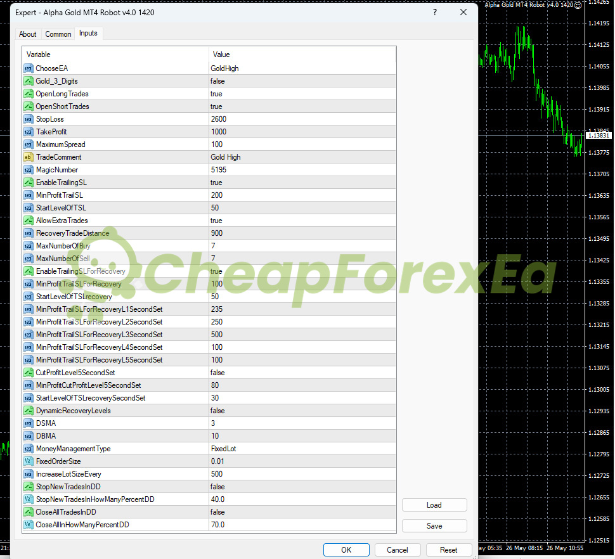Viewport: 615px width, 559px height.
Task: Click the boolean icon beside OpenShortTrades
Action: pos(29,106)
